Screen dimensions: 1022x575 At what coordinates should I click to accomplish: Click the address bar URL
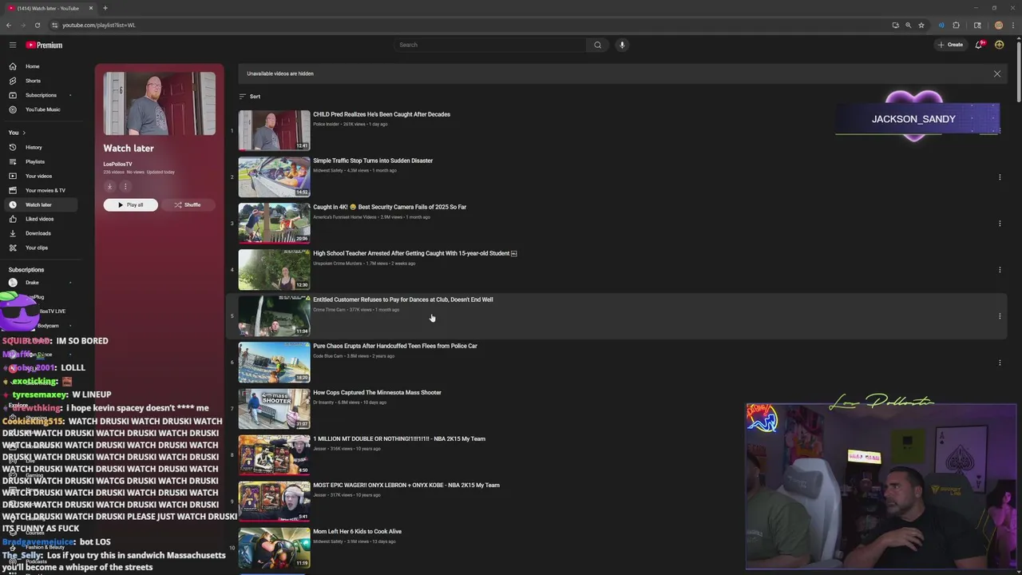(x=99, y=25)
